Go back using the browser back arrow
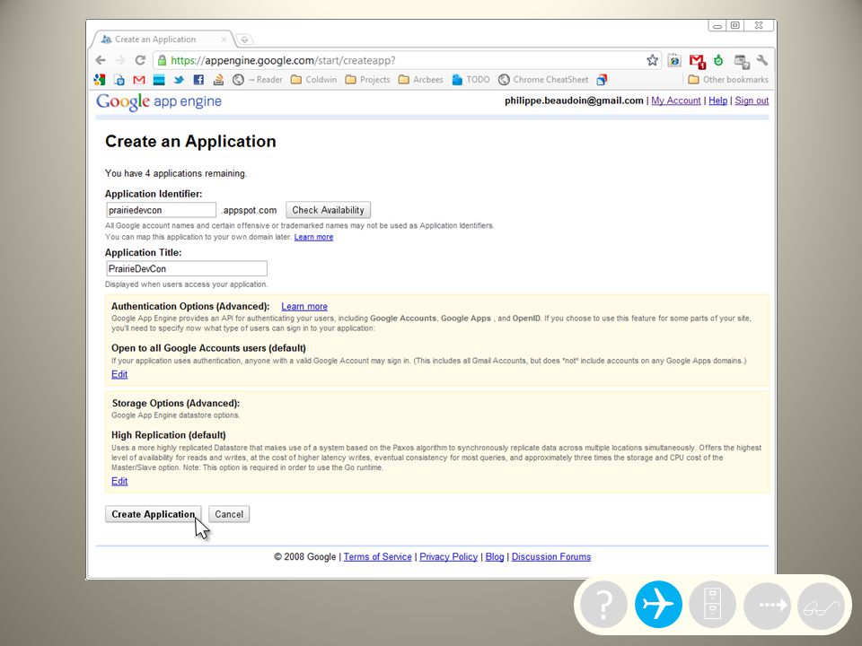The height and width of the screenshot is (646, 862). (x=100, y=60)
